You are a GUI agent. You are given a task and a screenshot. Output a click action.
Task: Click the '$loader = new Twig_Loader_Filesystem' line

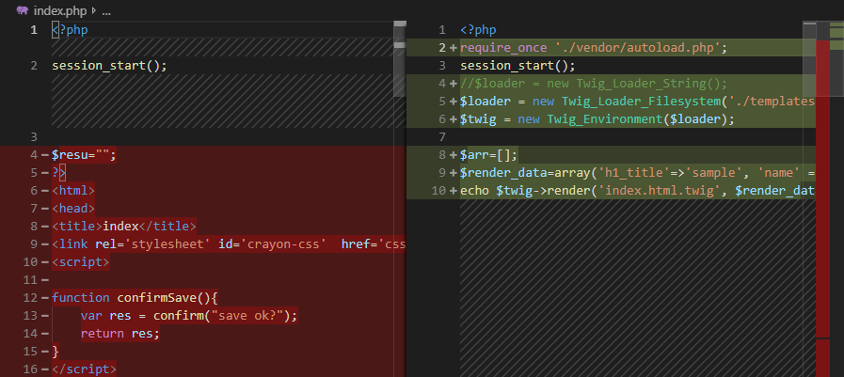coord(637,102)
